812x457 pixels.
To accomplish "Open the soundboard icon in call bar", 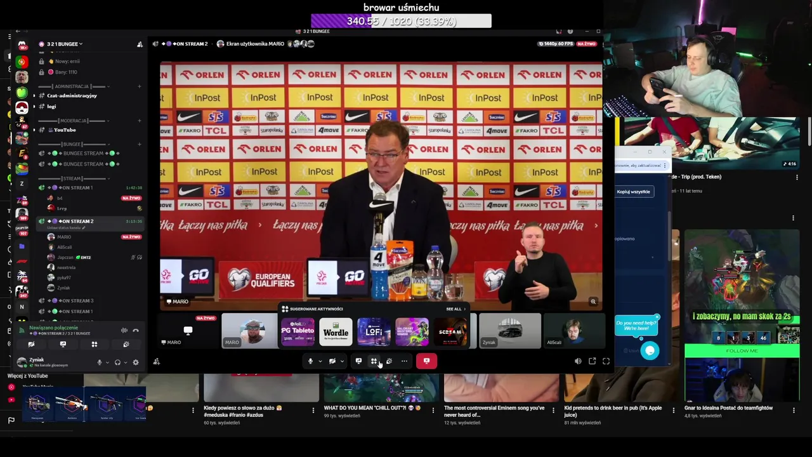I will (x=389, y=361).
